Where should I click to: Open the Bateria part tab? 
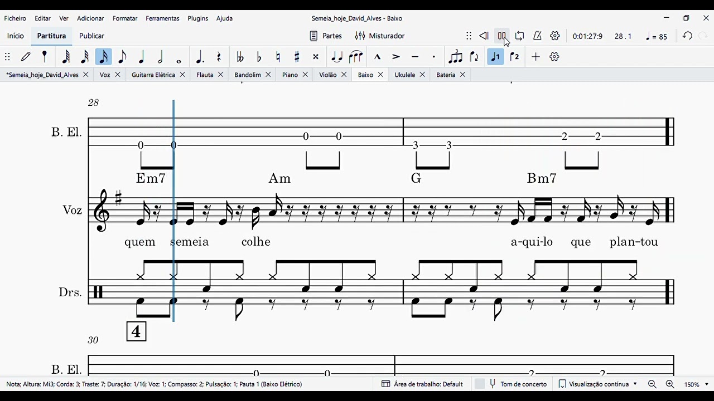pos(446,75)
